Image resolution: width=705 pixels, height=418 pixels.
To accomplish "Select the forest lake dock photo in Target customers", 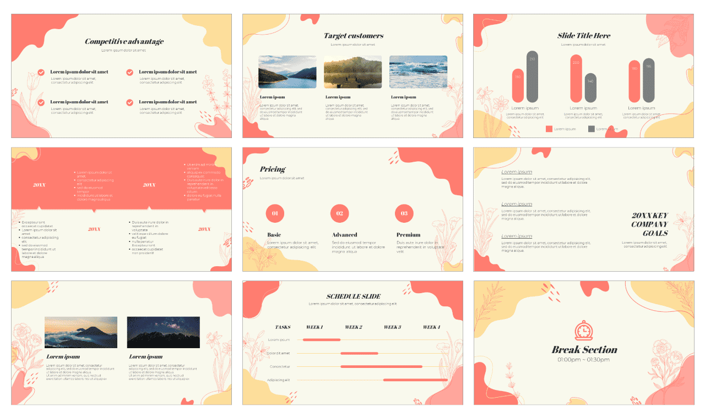I will coord(352,72).
